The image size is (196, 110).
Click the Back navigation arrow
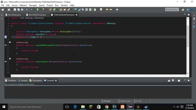point(111,9)
